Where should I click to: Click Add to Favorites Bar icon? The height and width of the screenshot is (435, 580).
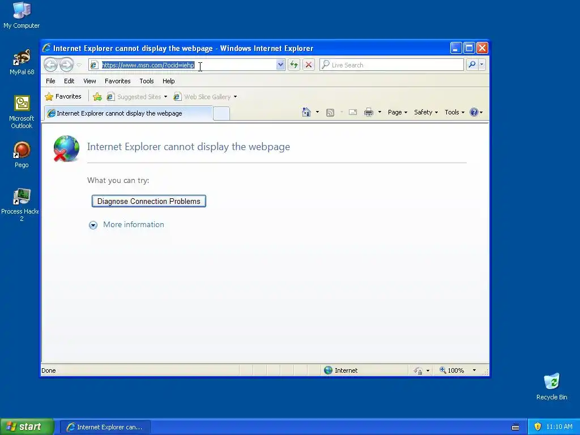pyautogui.click(x=97, y=97)
